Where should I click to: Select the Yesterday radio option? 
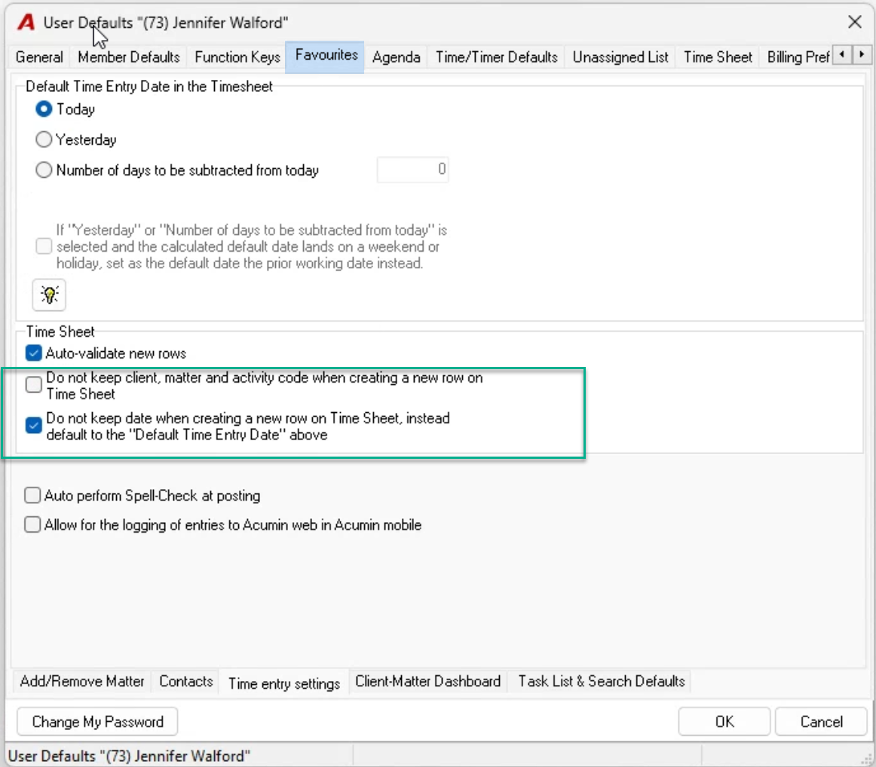tap(44, 139)
